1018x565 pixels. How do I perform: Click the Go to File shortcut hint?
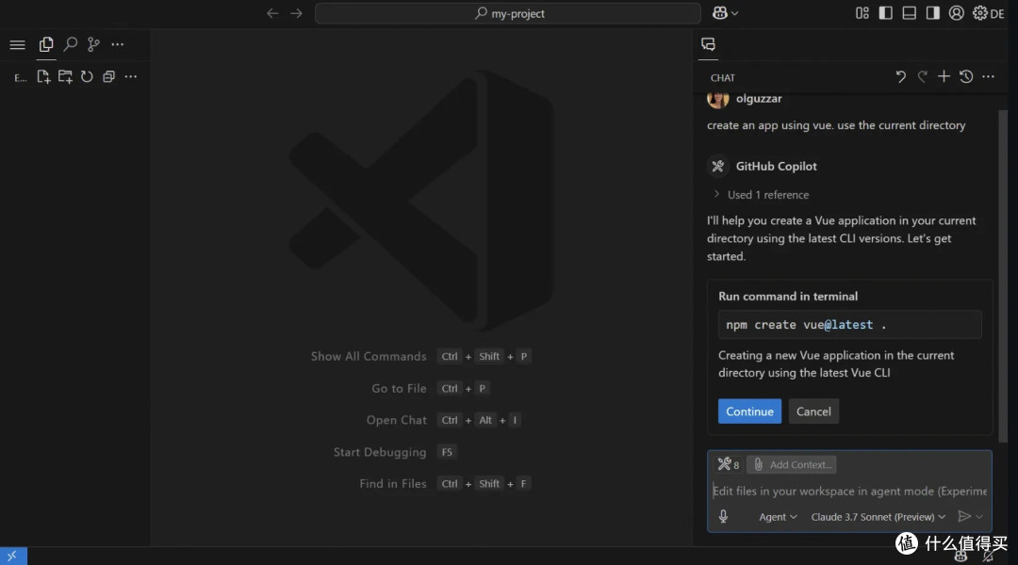tap(430, 388)
